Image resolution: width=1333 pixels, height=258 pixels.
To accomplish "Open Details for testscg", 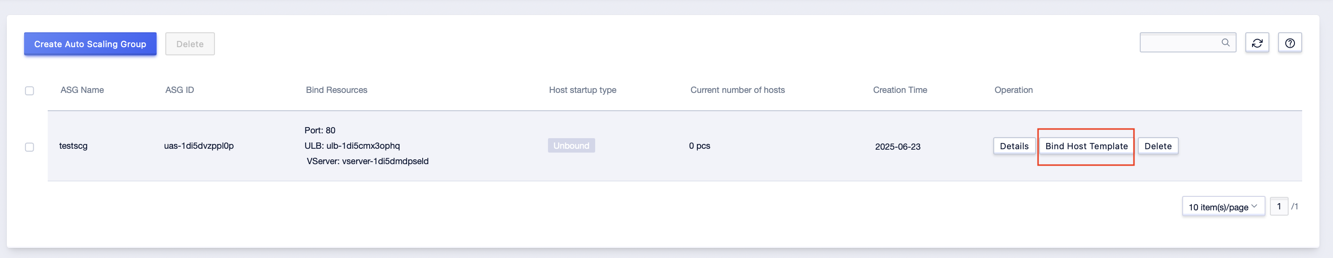I will pos(1013,146).
